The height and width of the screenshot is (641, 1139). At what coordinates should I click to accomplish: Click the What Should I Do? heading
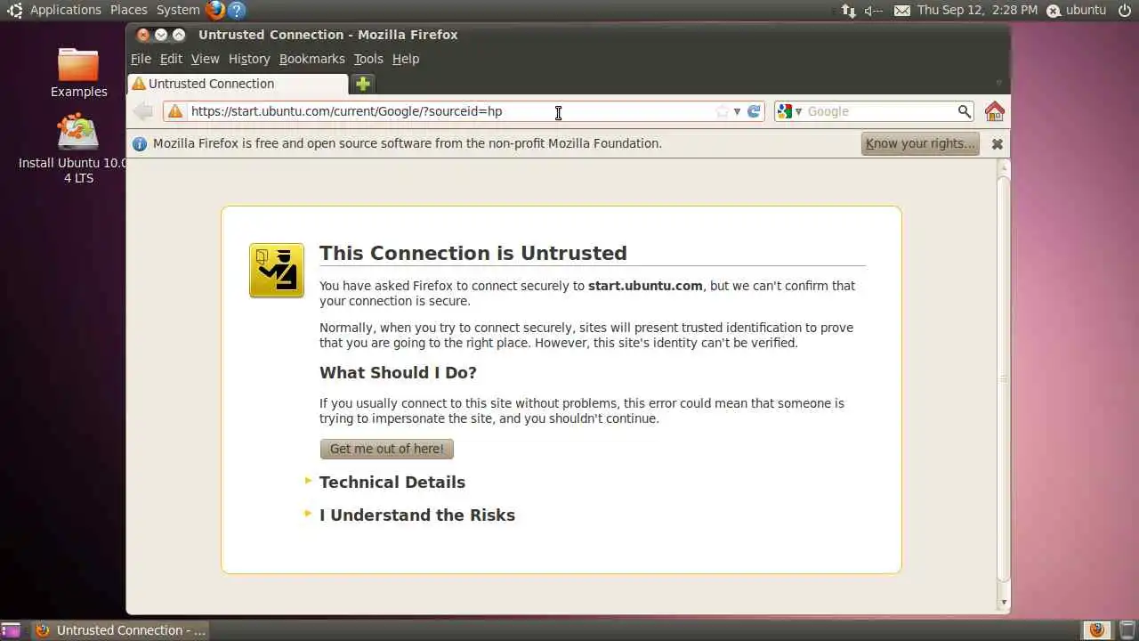point(398,372)
